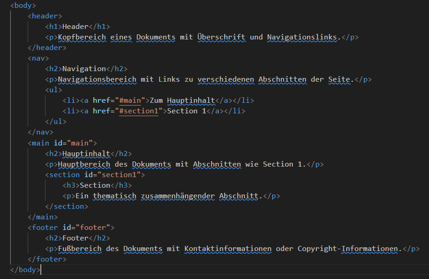Screen dimensions: 429x279
Task: Place cursor in h1 "Header" text
Action: (x=75, y=27)
